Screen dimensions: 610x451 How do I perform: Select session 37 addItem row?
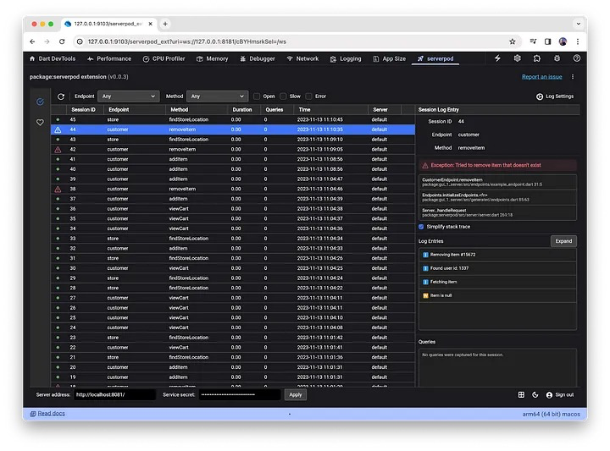(x=233, y=199)
